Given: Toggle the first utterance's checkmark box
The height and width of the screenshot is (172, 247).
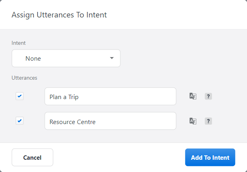Looking at the screenshot, I should tap(19, 96).
